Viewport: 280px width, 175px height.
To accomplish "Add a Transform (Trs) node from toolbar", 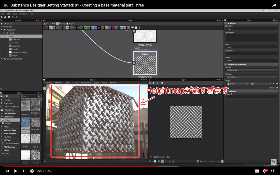I will coord(110,28).
